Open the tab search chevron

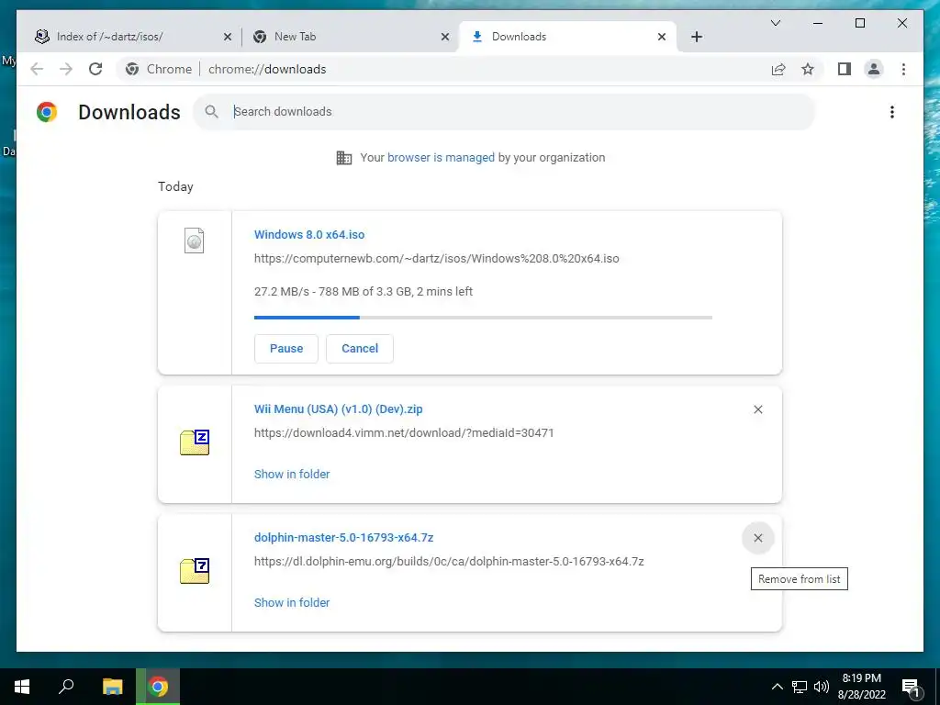[x=775, y=23]
